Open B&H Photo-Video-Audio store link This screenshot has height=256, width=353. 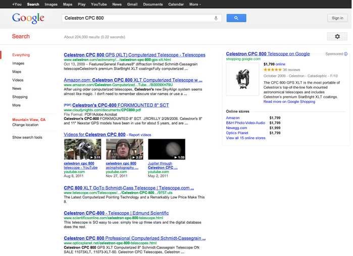coord(245,123)
